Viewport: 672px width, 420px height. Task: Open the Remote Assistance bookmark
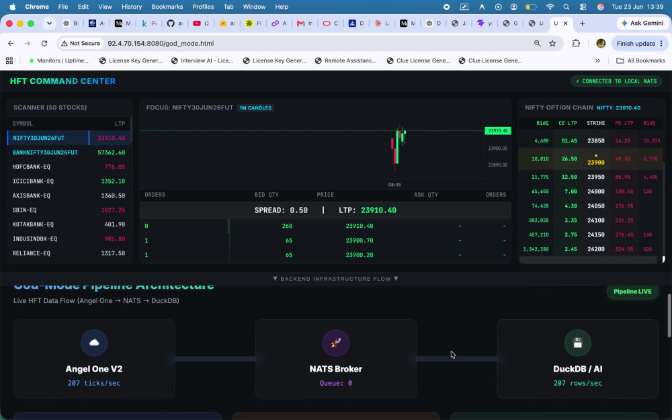[x=345, y=60]
